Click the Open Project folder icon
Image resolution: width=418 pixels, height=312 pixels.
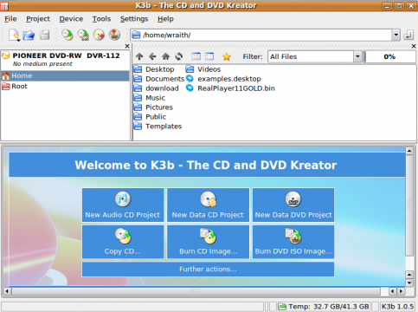[29, 36]
